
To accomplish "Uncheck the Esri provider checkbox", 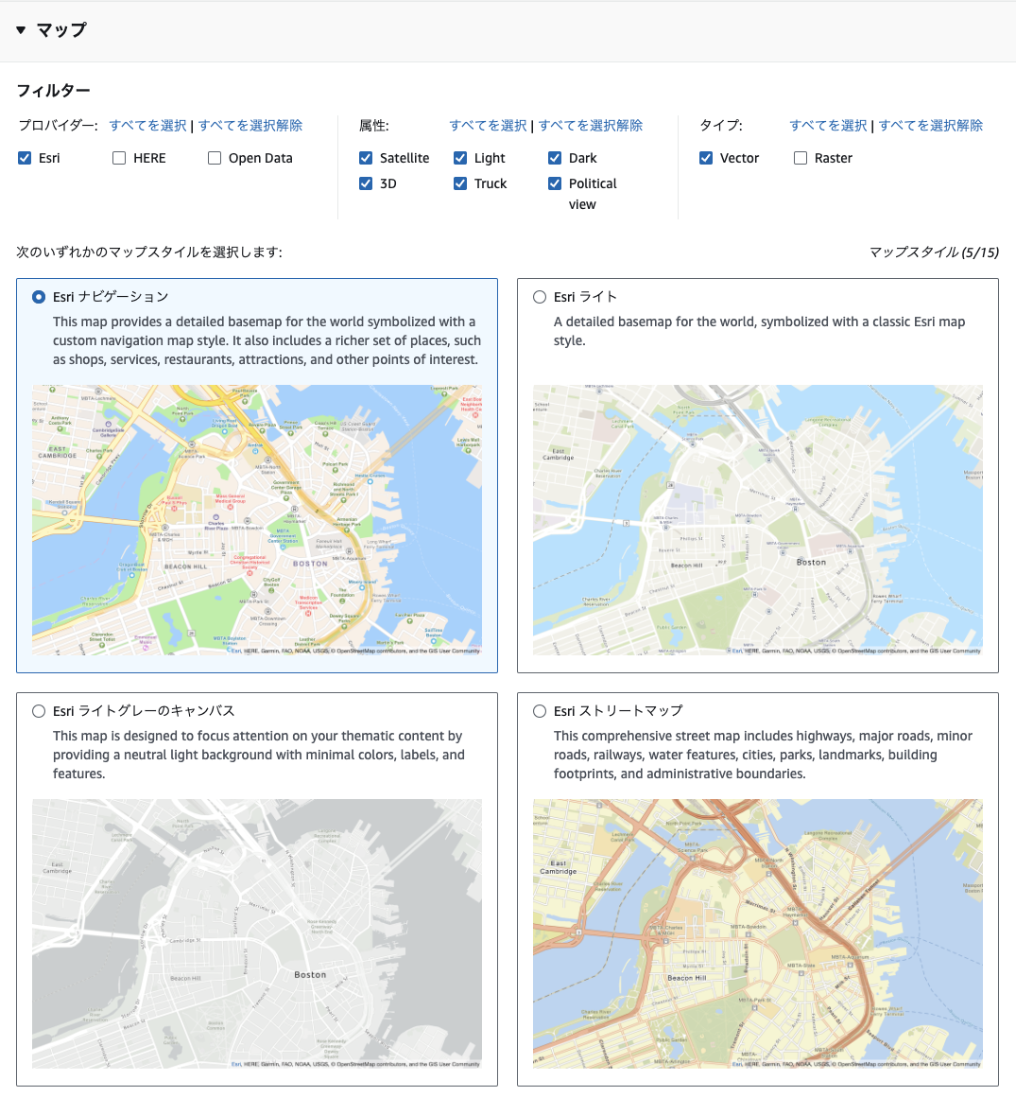I will [25, 158].
